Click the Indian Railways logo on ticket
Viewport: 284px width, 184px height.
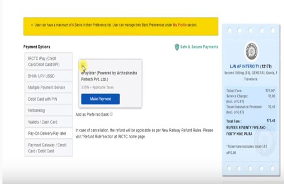(x=251, y=51)
